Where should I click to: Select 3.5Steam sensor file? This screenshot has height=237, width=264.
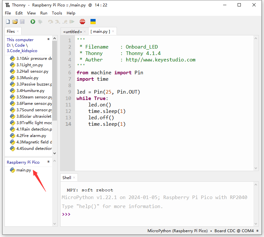click(x=31, y=97)
